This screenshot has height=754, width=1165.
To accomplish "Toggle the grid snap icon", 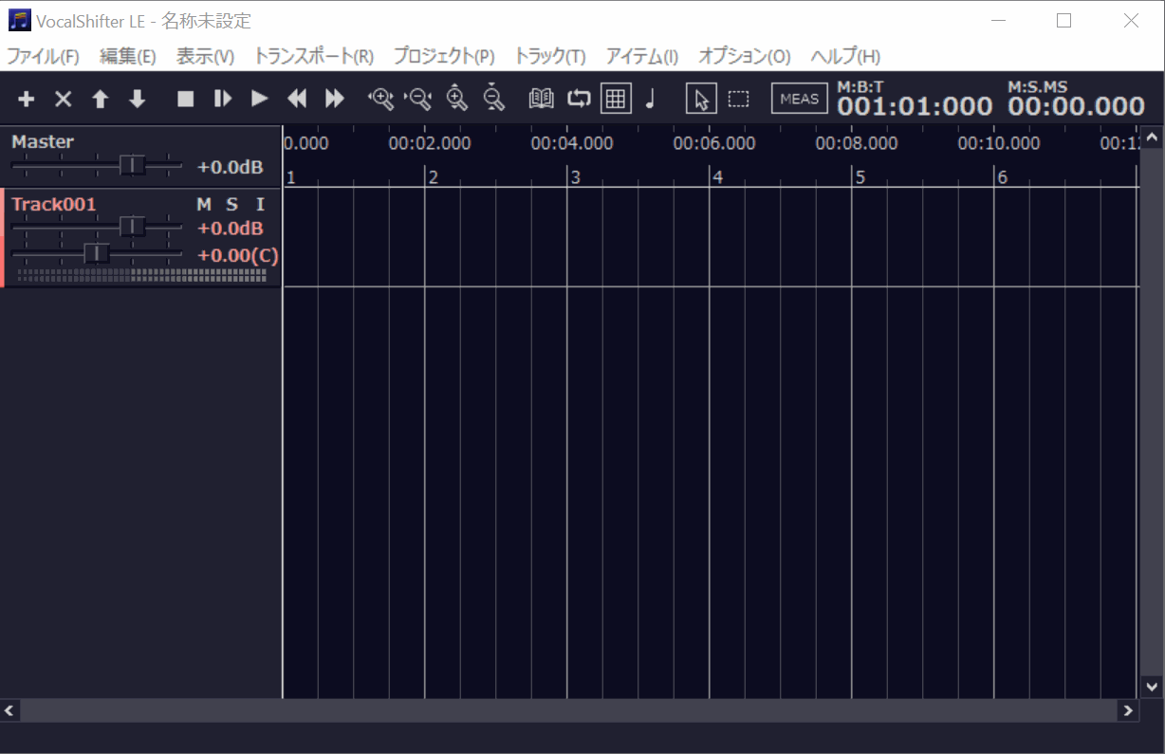I will click(x=617, y=99).
